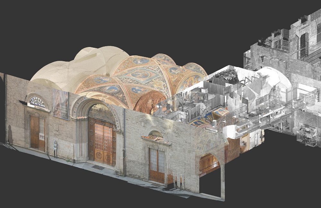
Task: Select the left wooden door on facade
Action: click(38, 133)
